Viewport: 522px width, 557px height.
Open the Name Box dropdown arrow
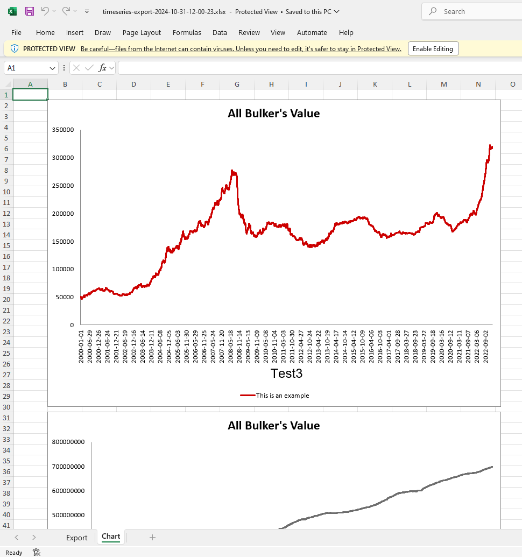(51, 68)
